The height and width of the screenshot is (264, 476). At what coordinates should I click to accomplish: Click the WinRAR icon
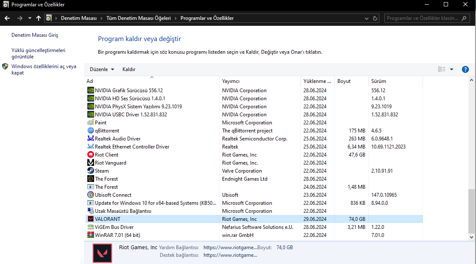click(90, 235)
